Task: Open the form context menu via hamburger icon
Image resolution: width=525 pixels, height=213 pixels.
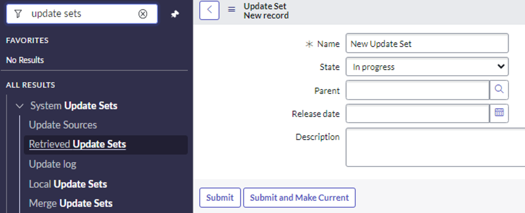Action: pos(231,9)
